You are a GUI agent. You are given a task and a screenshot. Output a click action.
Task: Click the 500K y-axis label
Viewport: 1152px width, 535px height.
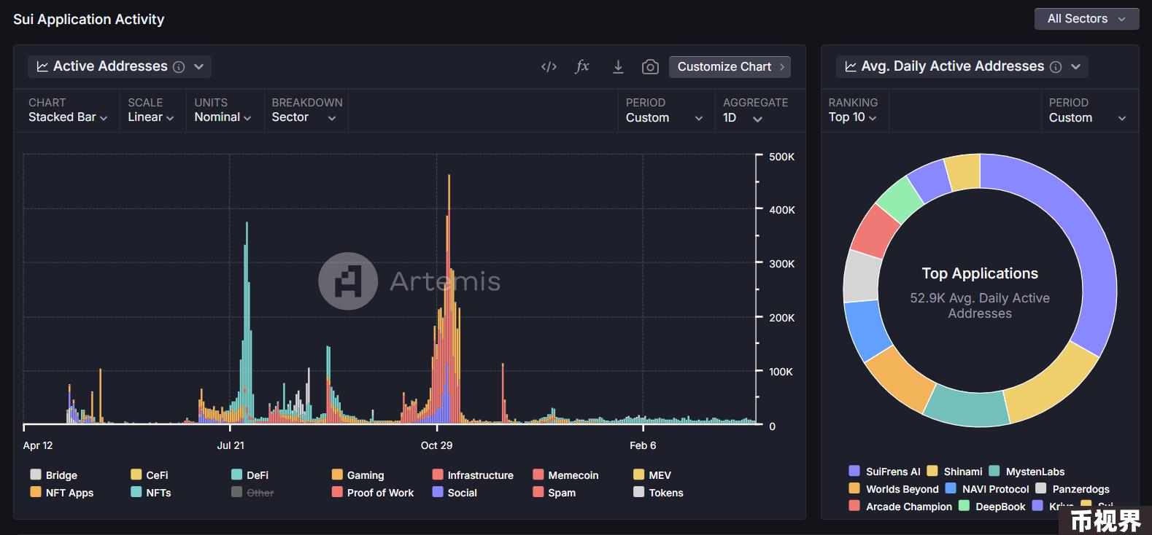coord(782,157)
